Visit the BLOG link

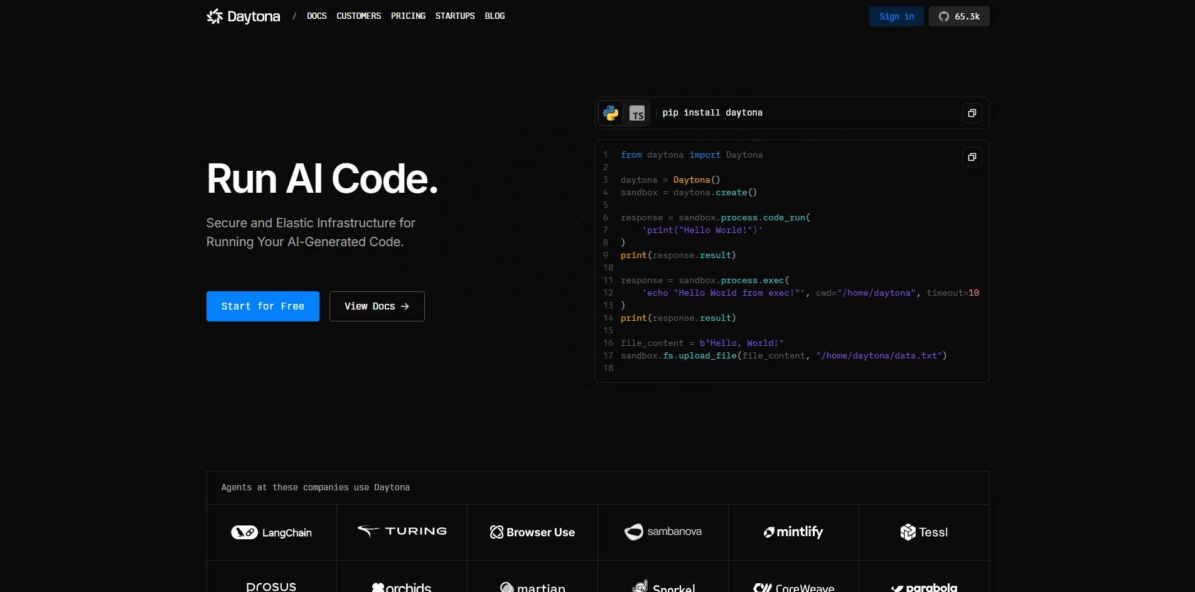click(495, 16)
